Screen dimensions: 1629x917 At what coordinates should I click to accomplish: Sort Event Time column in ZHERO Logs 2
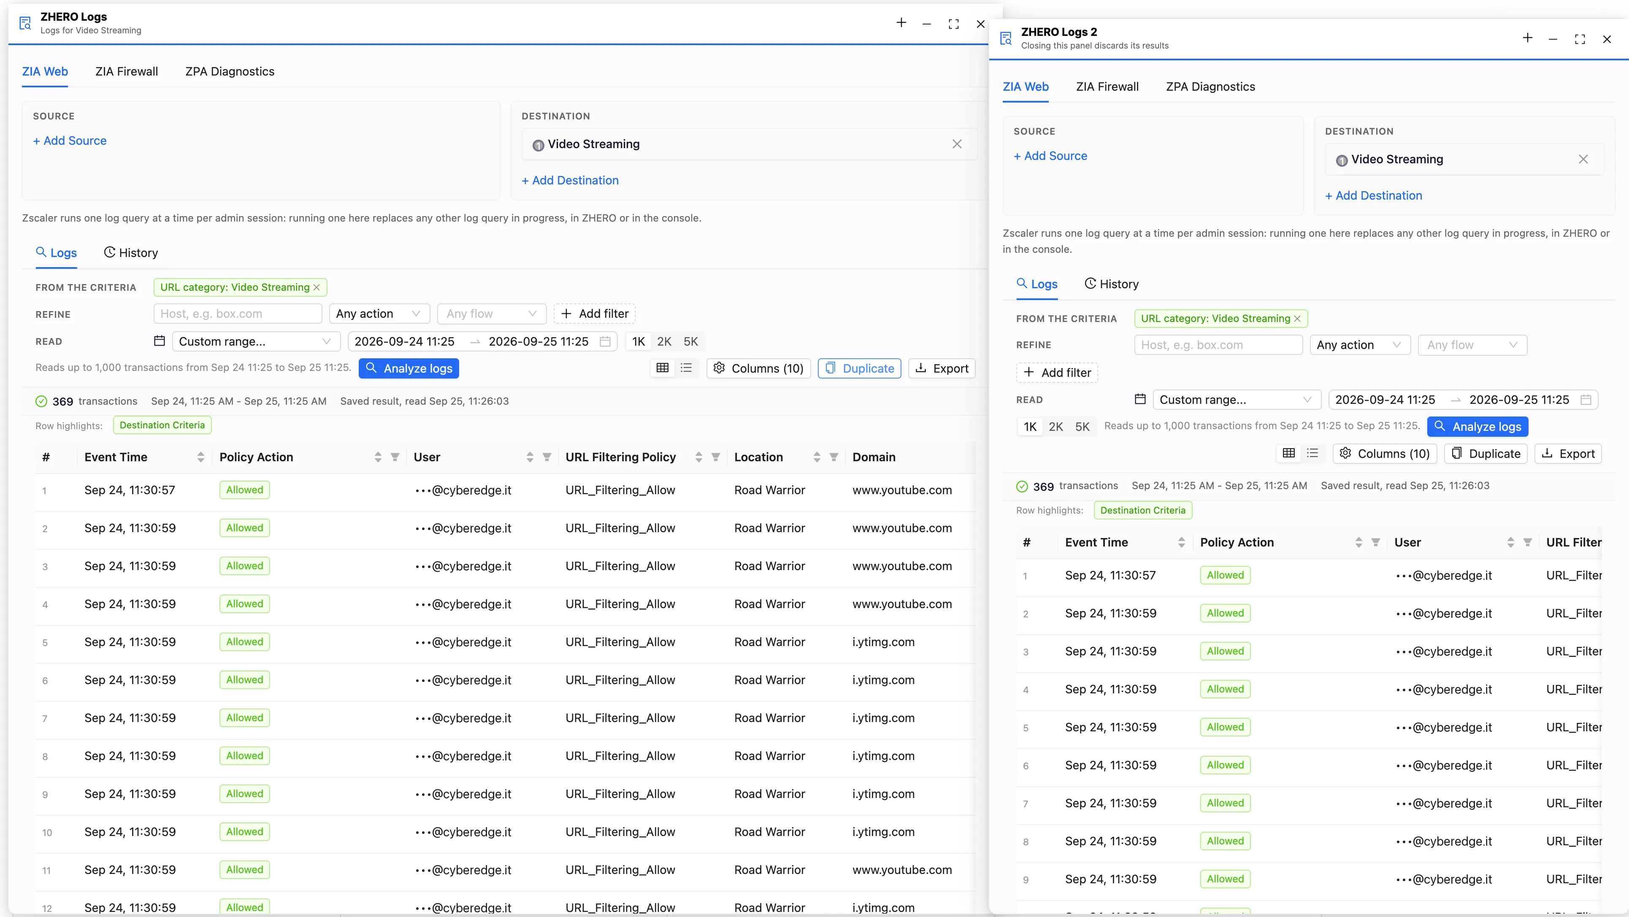(1181, 543)
